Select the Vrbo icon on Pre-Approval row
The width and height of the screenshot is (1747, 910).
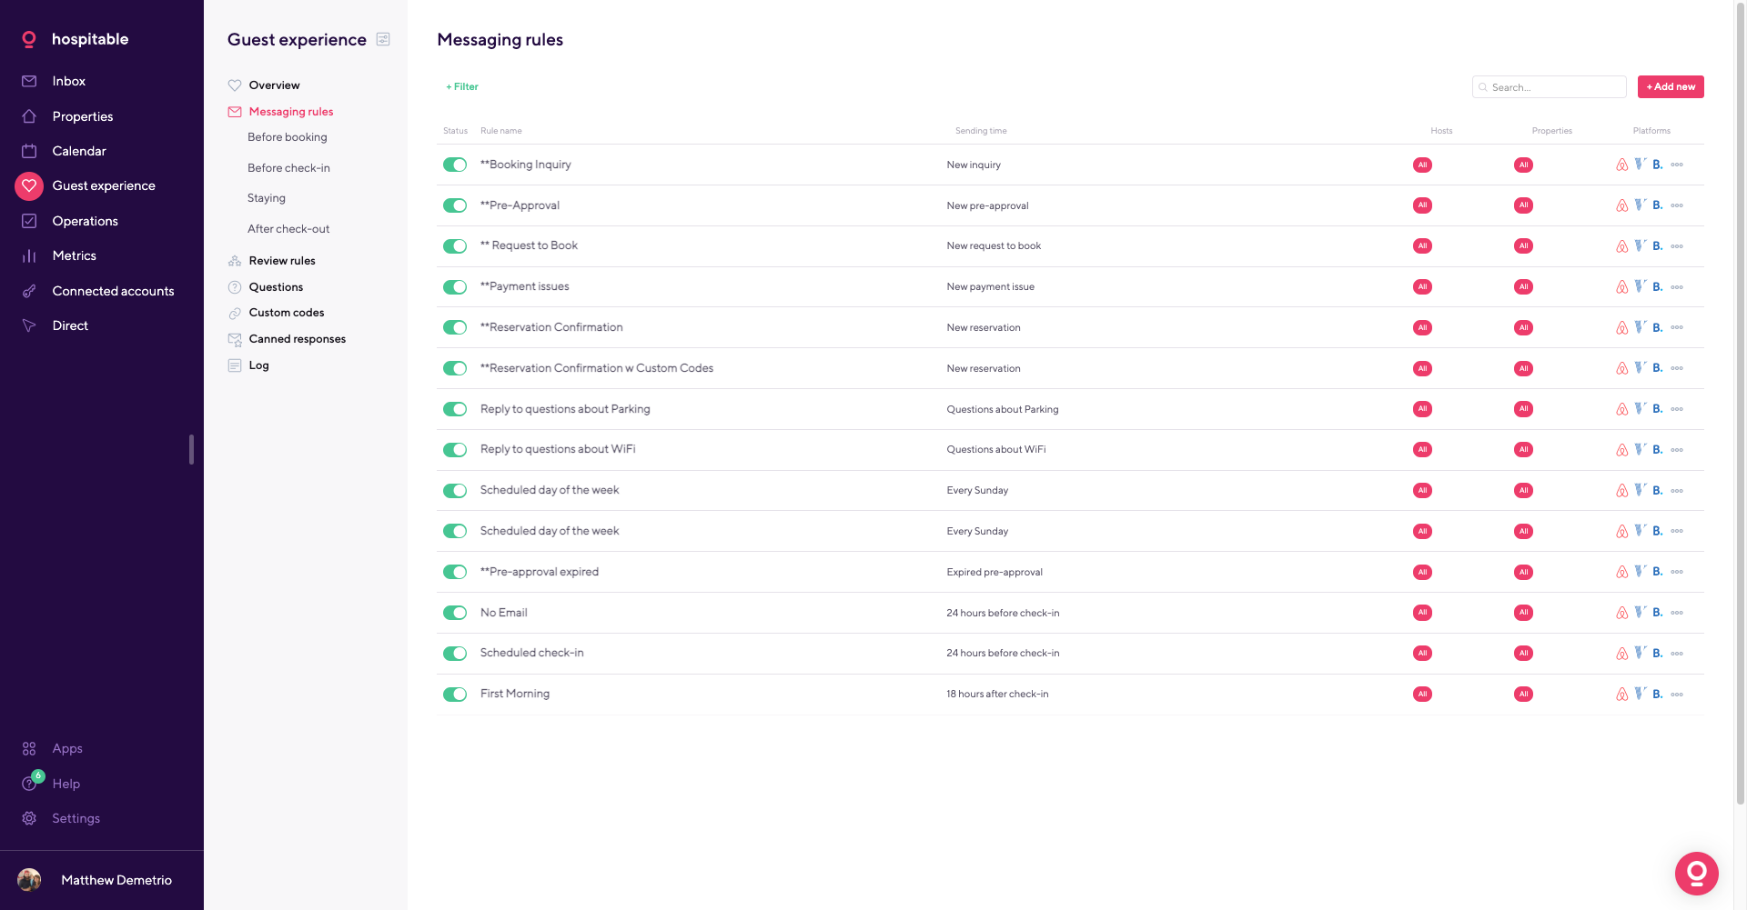click(x=1641, y=205)
